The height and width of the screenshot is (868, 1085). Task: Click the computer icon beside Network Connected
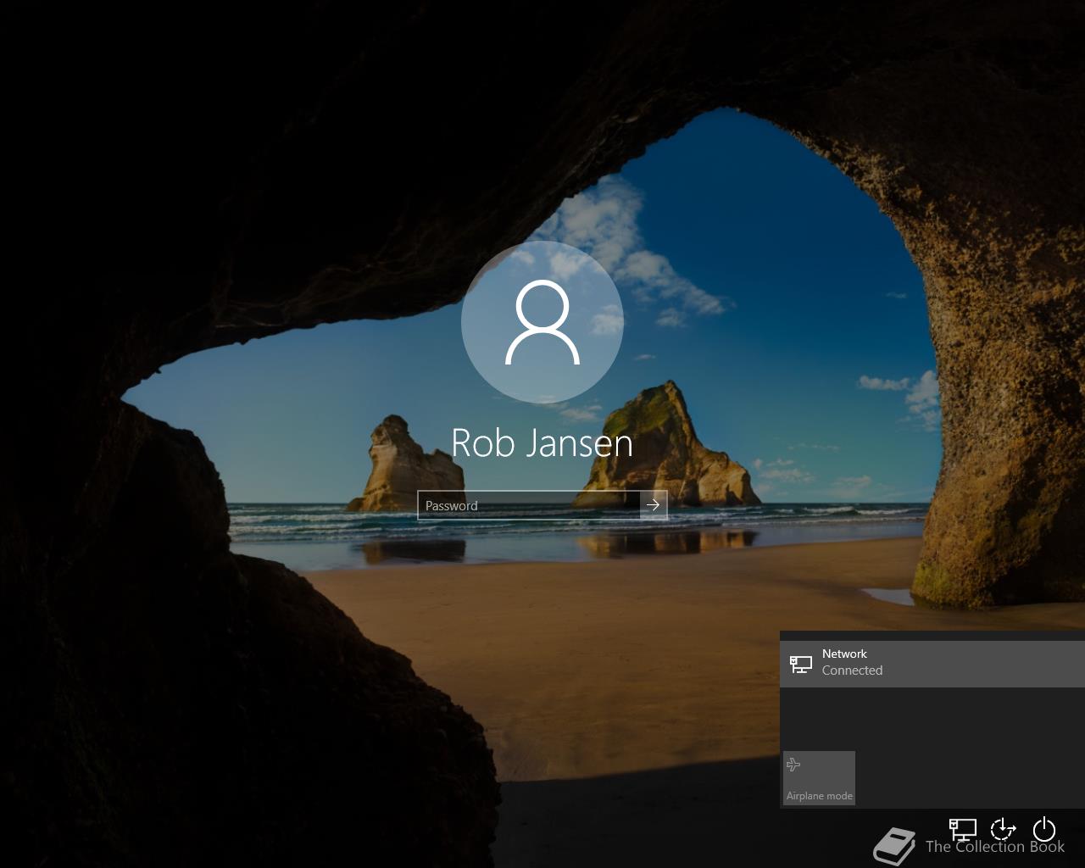point(801,663)
